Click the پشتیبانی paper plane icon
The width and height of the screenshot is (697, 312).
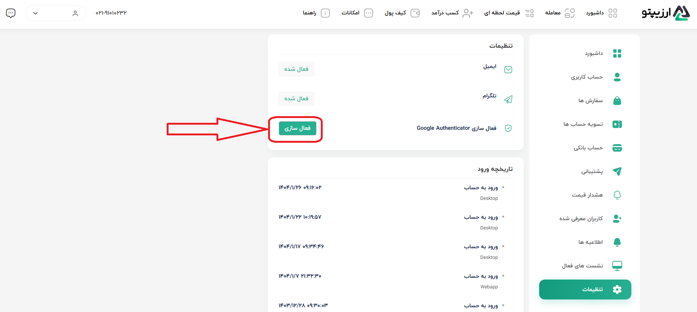(x=617, y=171)
